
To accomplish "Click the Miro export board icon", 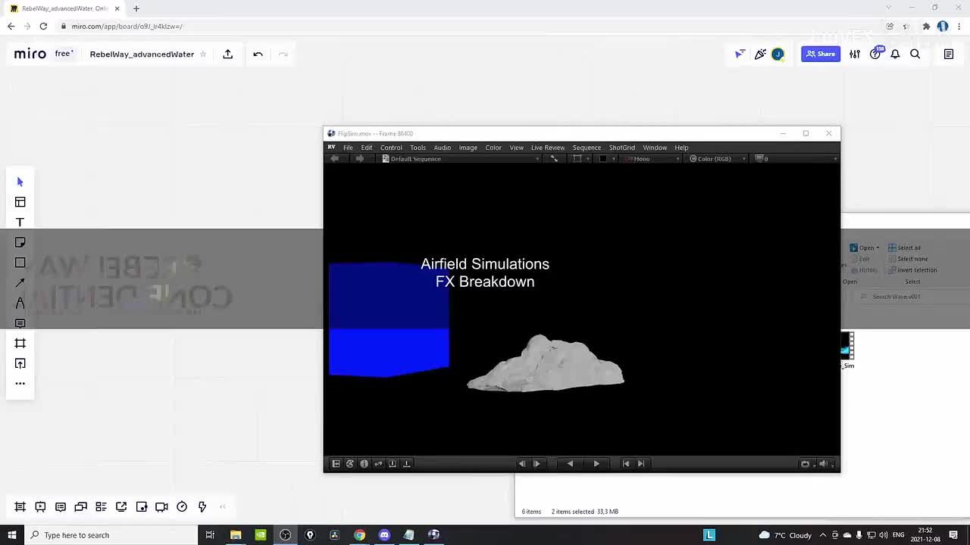I will [228, 54].
